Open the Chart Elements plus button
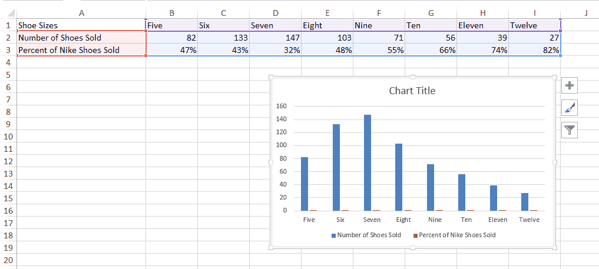The width and height of the screenshot is (599, 269). [x=569, y=86]
